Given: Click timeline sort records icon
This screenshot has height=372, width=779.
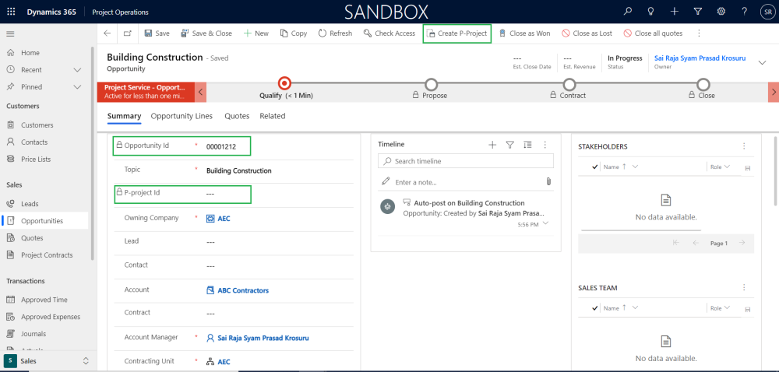Looking at the screenshot, I should pyautogui.click(x=527, y=145).
